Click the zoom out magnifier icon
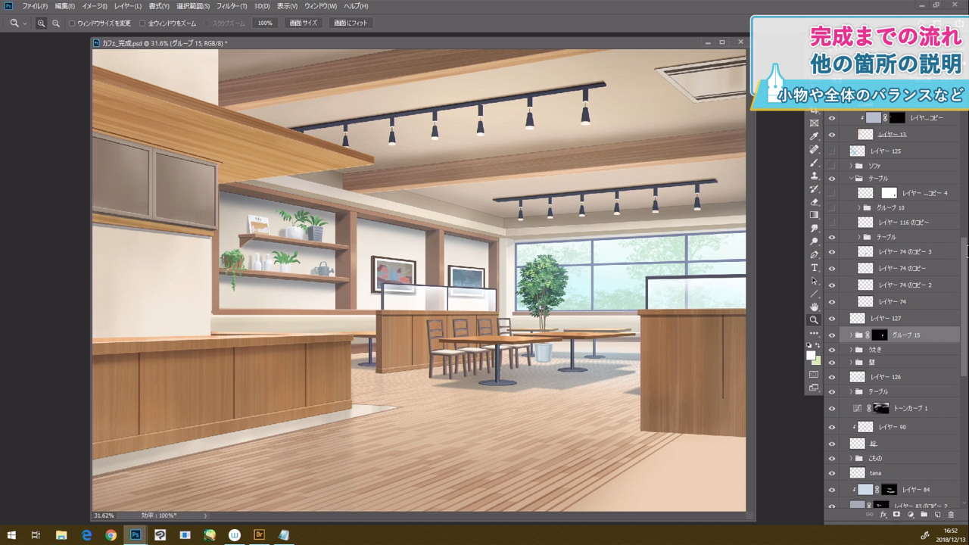The image size is (969, 545). tap(56, 23)
